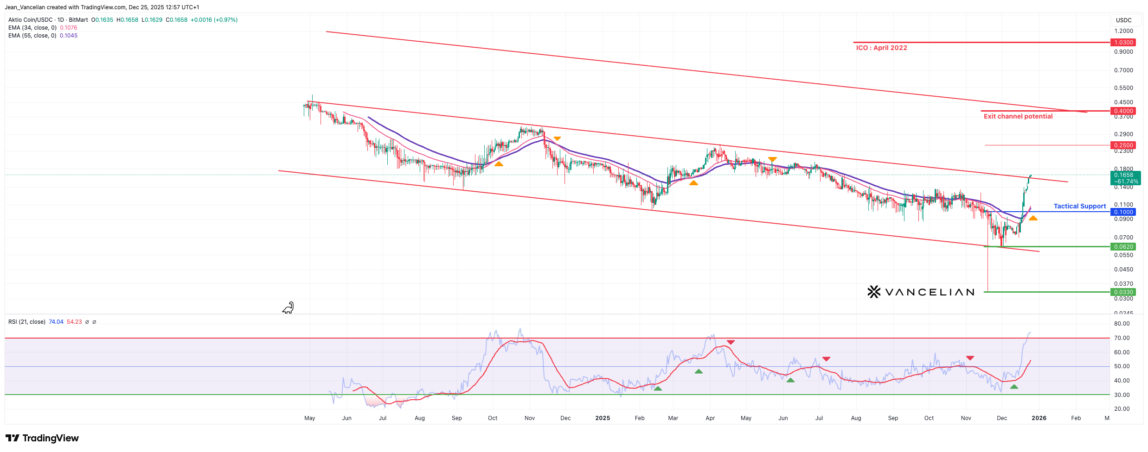Click the "Tactical Support" text annotation
The height and width of the screenshot is (452, 1148).
click(1079, 206)
